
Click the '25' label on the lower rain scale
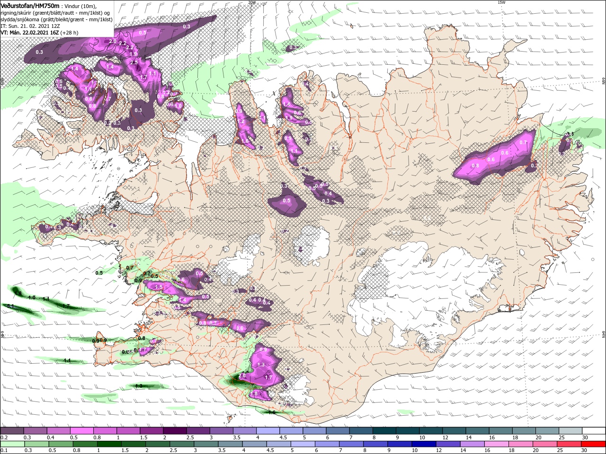pos(560,450)
